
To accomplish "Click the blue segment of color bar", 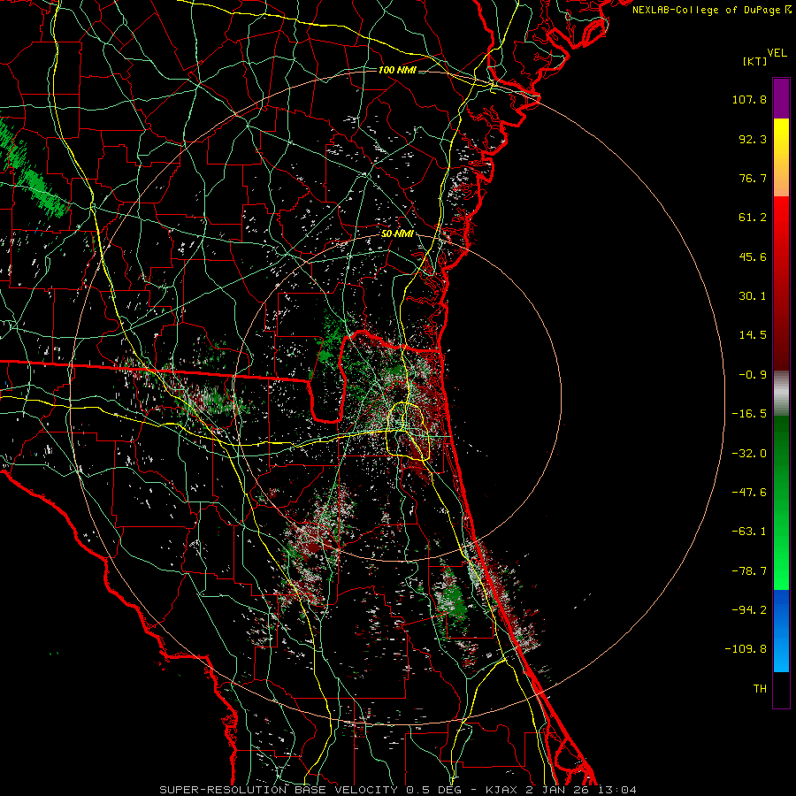I will coord(781,631).
